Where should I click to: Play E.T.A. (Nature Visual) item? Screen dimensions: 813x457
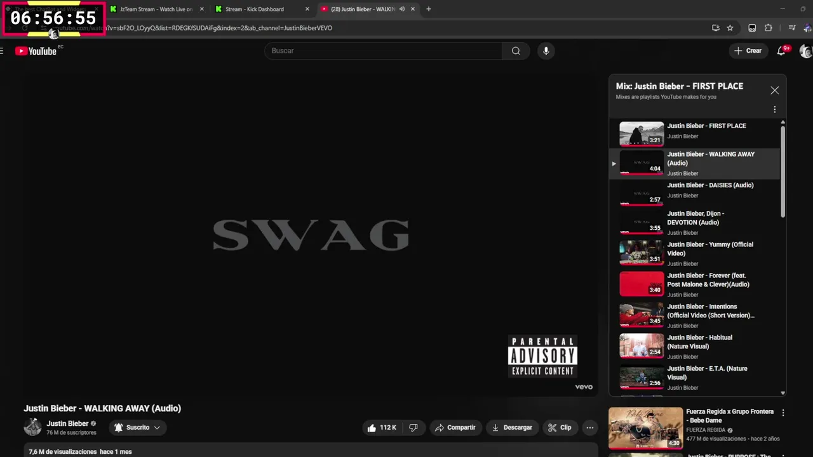694,378
